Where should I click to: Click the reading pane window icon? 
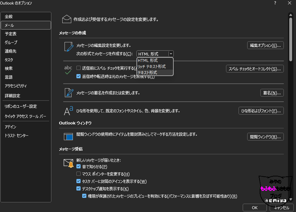[x=68, y=137]
